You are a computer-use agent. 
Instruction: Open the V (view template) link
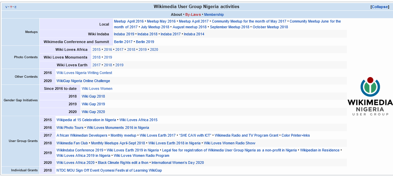[6, 7]
